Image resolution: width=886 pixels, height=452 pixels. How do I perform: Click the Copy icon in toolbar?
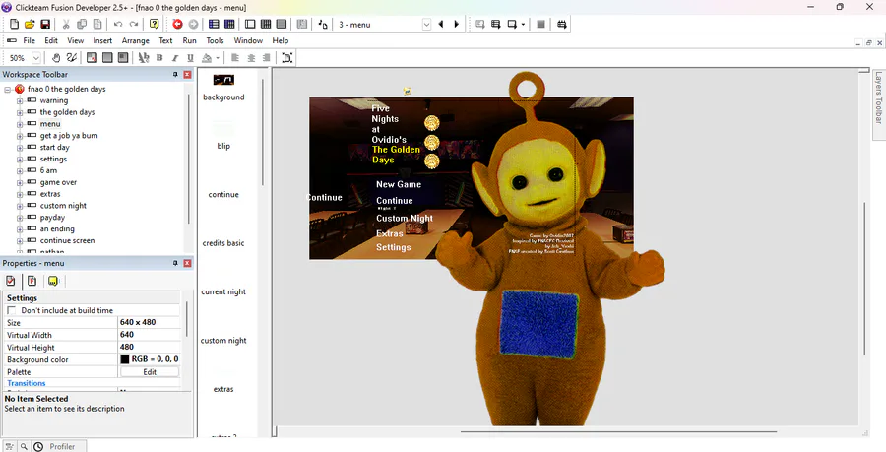click(82, 24)
